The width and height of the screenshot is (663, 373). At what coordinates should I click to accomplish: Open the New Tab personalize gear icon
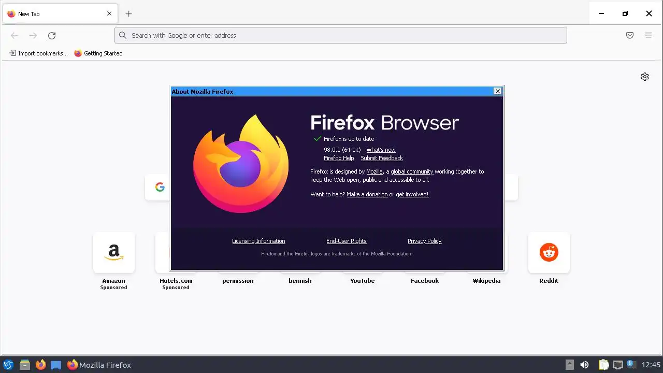coord(645,77)
